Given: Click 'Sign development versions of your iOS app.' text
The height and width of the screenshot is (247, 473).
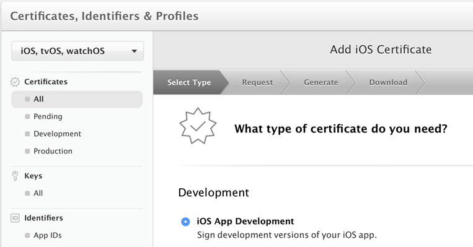Looking at the screenshot, I should [287, 235].
